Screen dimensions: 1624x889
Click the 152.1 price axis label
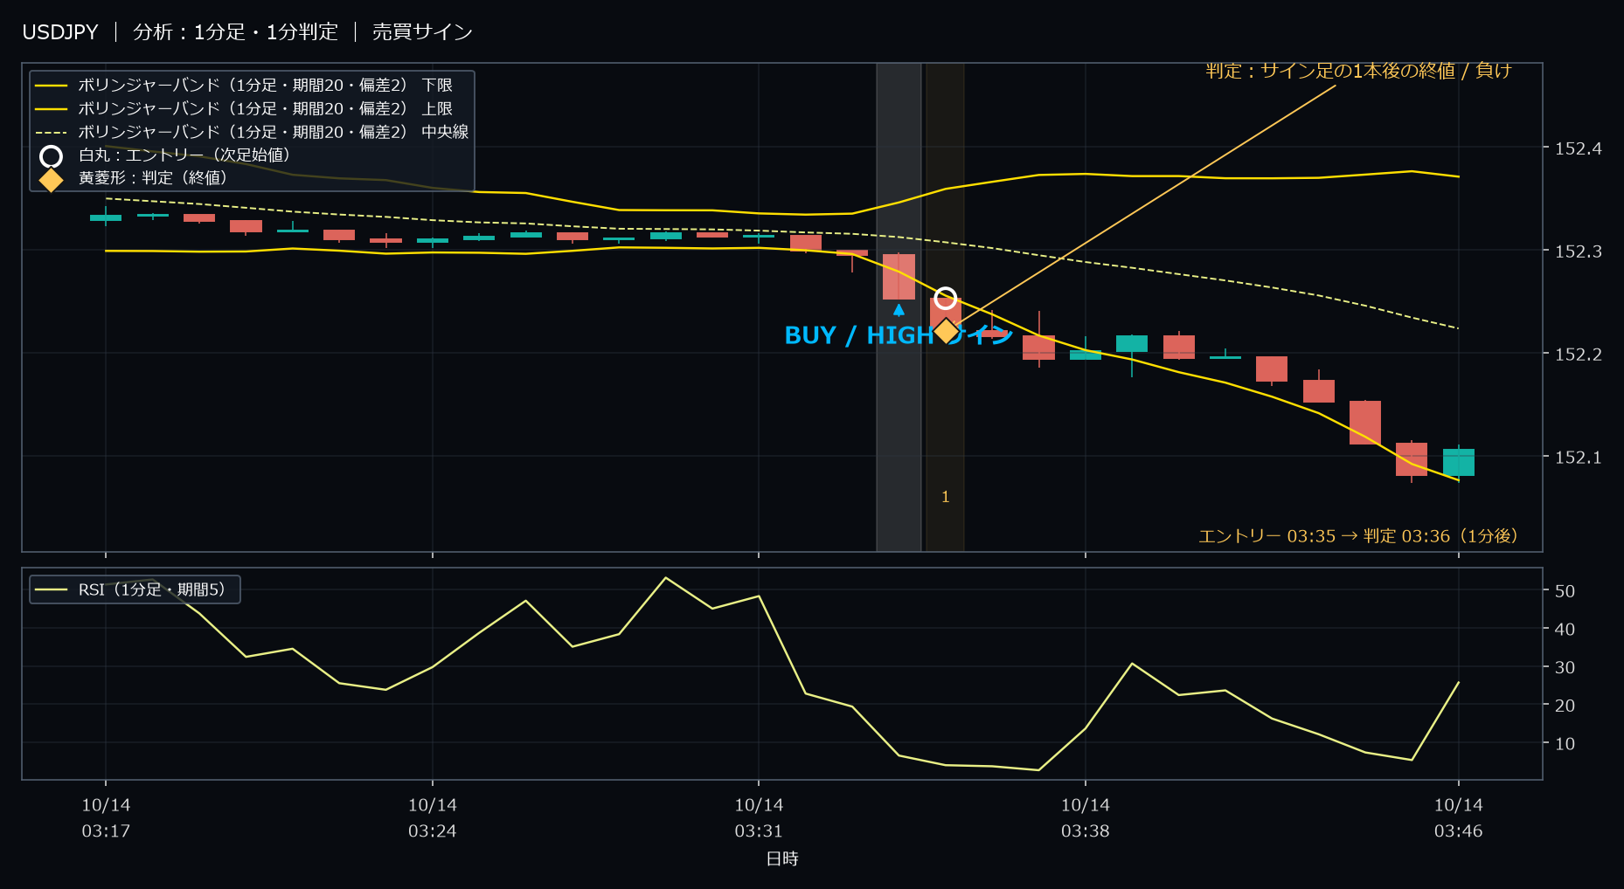1579,458
